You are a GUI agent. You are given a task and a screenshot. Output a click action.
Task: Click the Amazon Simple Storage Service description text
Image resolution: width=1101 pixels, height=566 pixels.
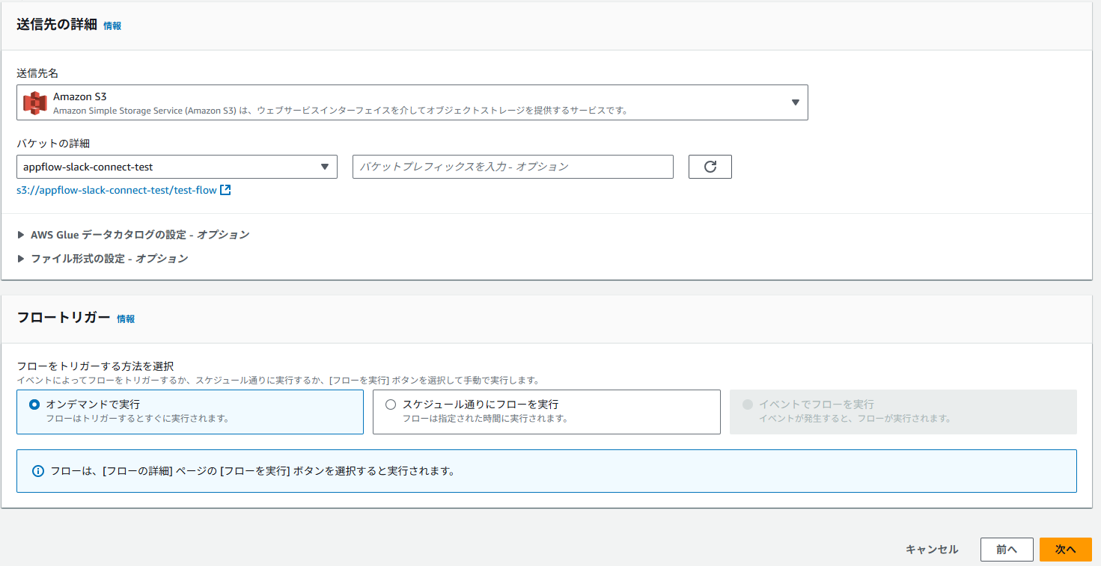[340, 110]
